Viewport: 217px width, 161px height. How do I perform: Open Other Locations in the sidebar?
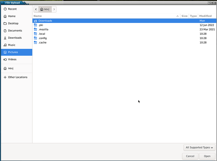click(17, 77)
